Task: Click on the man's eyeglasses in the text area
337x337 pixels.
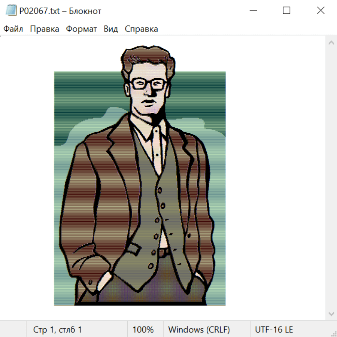Action: click(x=149, y=84)
